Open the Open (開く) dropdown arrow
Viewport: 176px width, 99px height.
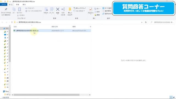100,9
